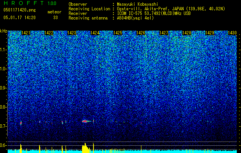Select the filename 0501171420.png

(20, 10)
